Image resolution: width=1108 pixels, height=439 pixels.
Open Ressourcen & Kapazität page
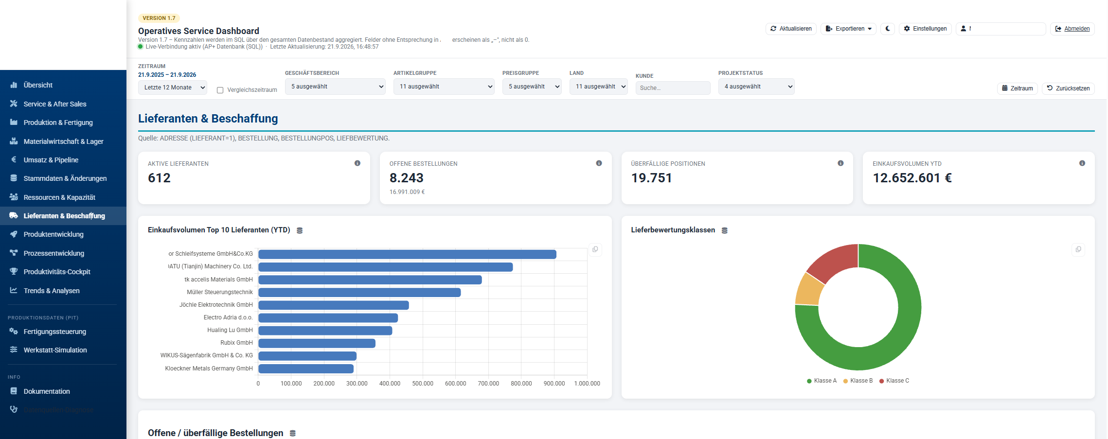click(63, 197)
